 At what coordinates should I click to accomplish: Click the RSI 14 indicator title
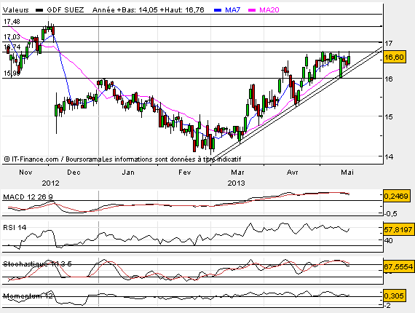(x=15, y=228)
